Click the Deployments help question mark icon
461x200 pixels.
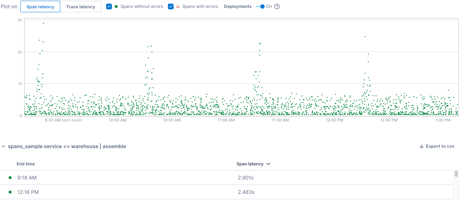click(x=277, y=6)
